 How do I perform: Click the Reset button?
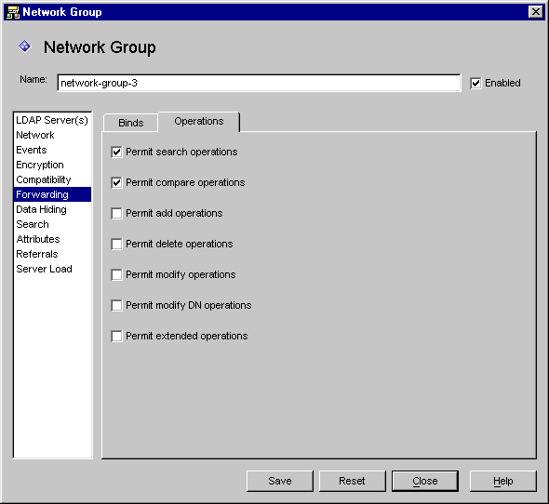click(352, 481)
